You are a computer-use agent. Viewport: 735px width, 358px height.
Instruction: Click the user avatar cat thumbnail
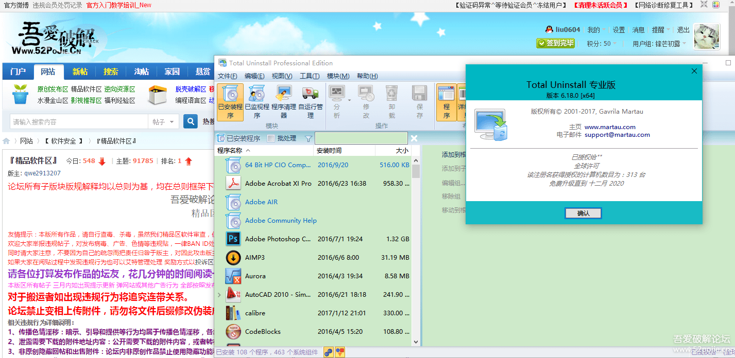(x=707, y=37)
